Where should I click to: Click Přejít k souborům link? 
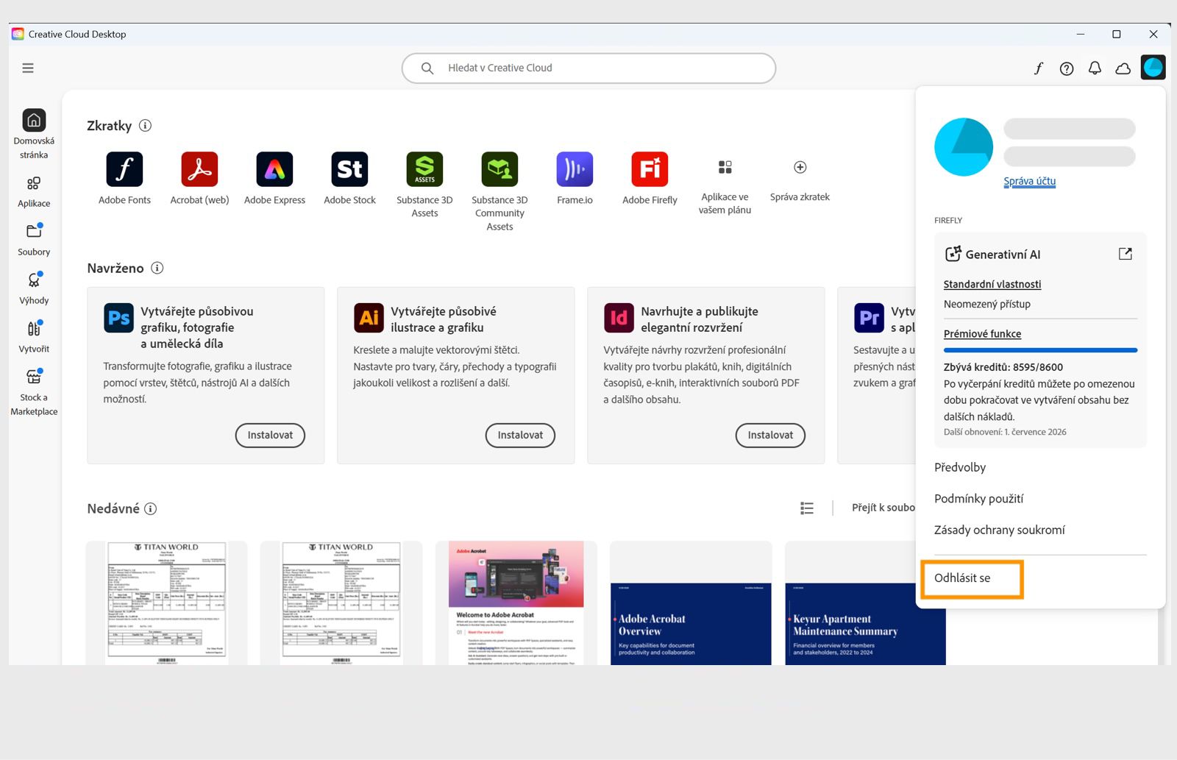click(x=883, y=508)
